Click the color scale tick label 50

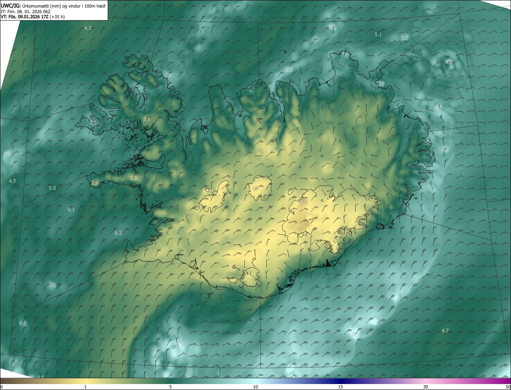508,387
